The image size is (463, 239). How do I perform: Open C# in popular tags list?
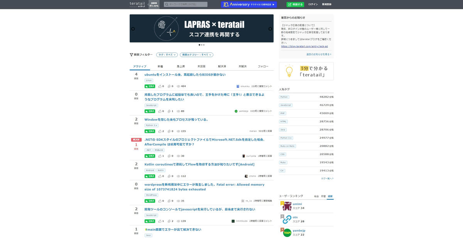tap(282, 170)
